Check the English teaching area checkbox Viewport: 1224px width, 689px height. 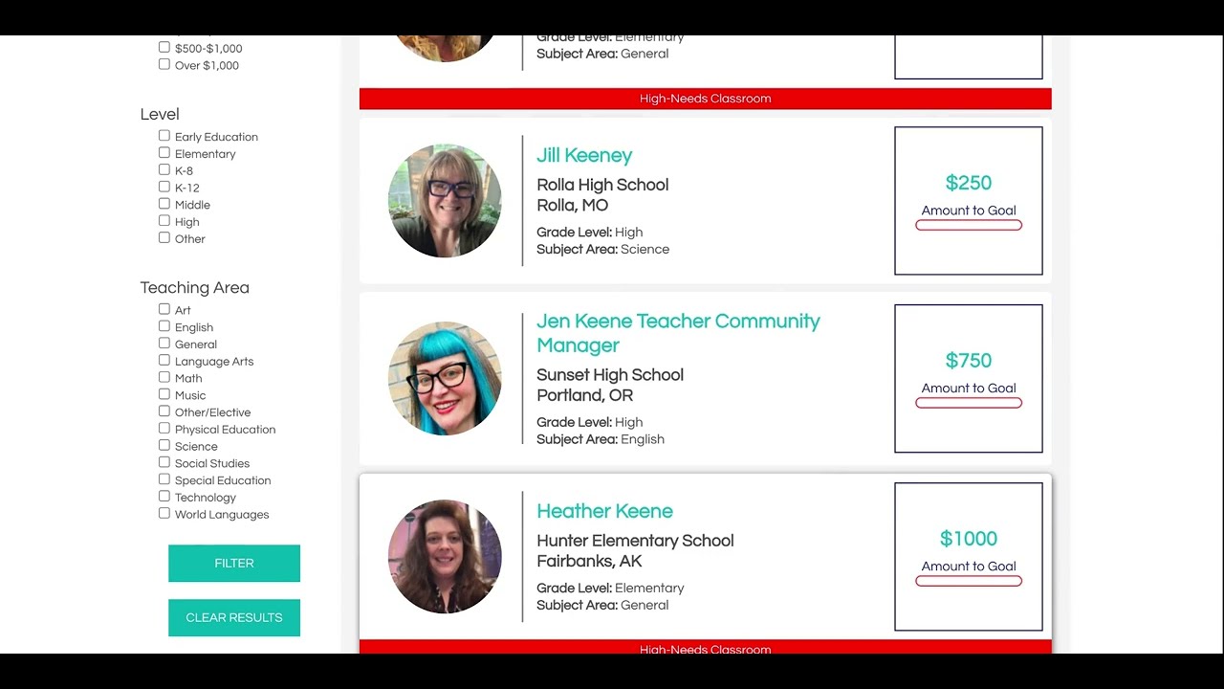tap(164, 326)
